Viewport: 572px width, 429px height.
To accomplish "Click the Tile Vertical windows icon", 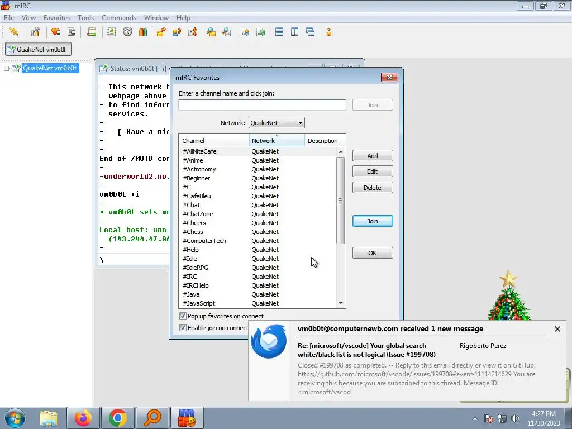I will 295,32.
